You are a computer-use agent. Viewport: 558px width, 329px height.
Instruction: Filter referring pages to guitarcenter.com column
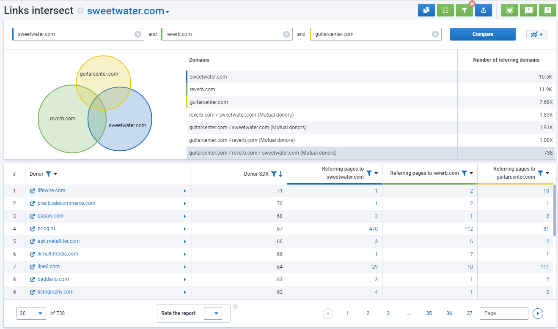540,173
